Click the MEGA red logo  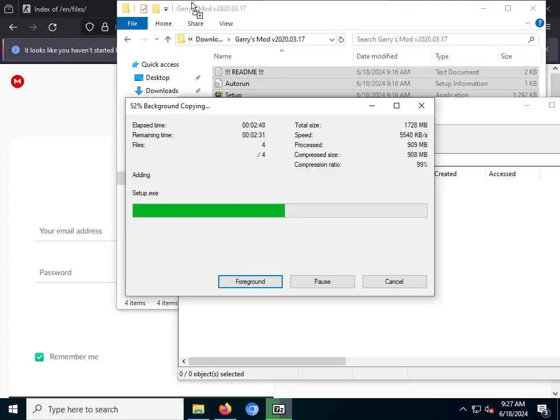point(17,82)
